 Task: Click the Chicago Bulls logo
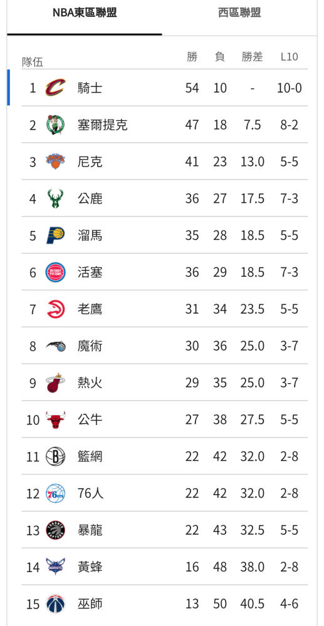[55, 419]
